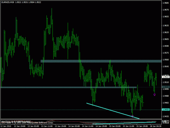170x128 pixels.
Task: Select the lower gray support zone at 1.9500
Action: tap(69, 87)
